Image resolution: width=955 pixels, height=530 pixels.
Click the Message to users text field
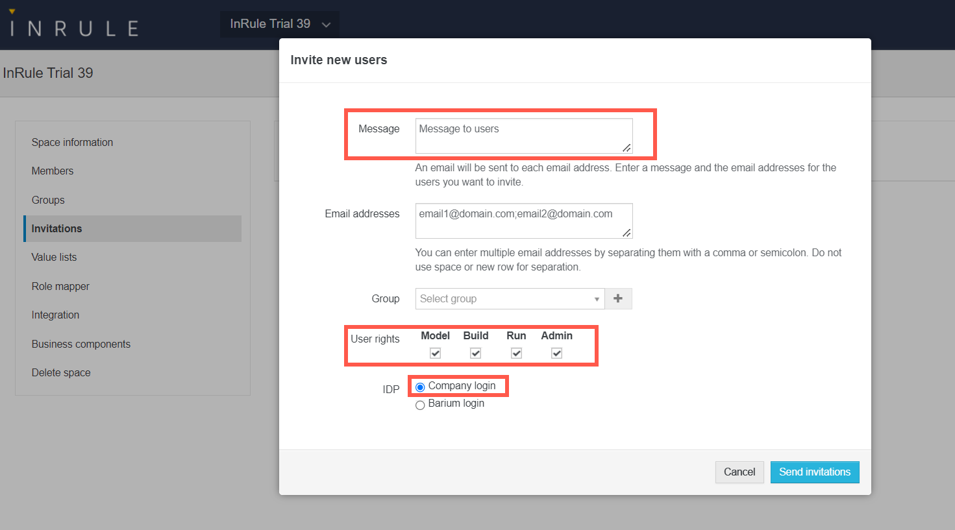point(523,136)
